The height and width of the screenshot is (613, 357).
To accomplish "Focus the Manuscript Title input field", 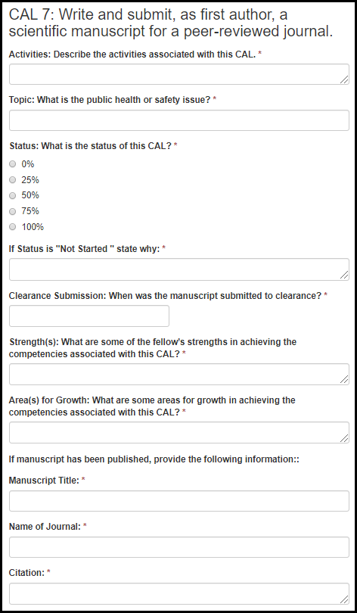I will tap(179, 501).
